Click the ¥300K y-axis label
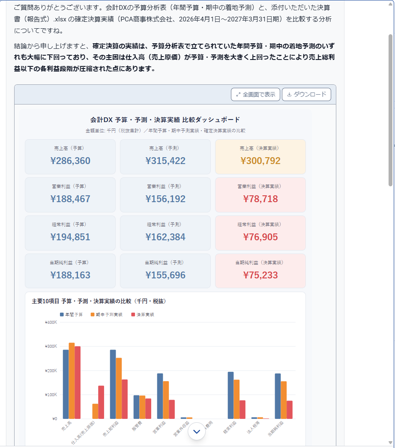This screenshot has width=395, height=448. [x=51, y=346]
